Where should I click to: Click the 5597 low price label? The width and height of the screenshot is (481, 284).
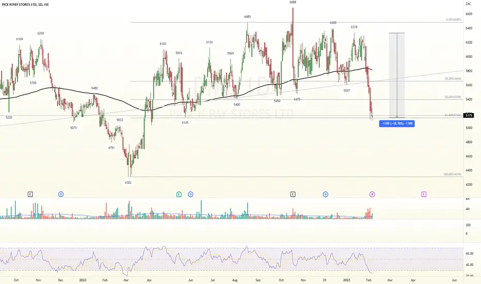pyautogui.click(x=347, y=90)
